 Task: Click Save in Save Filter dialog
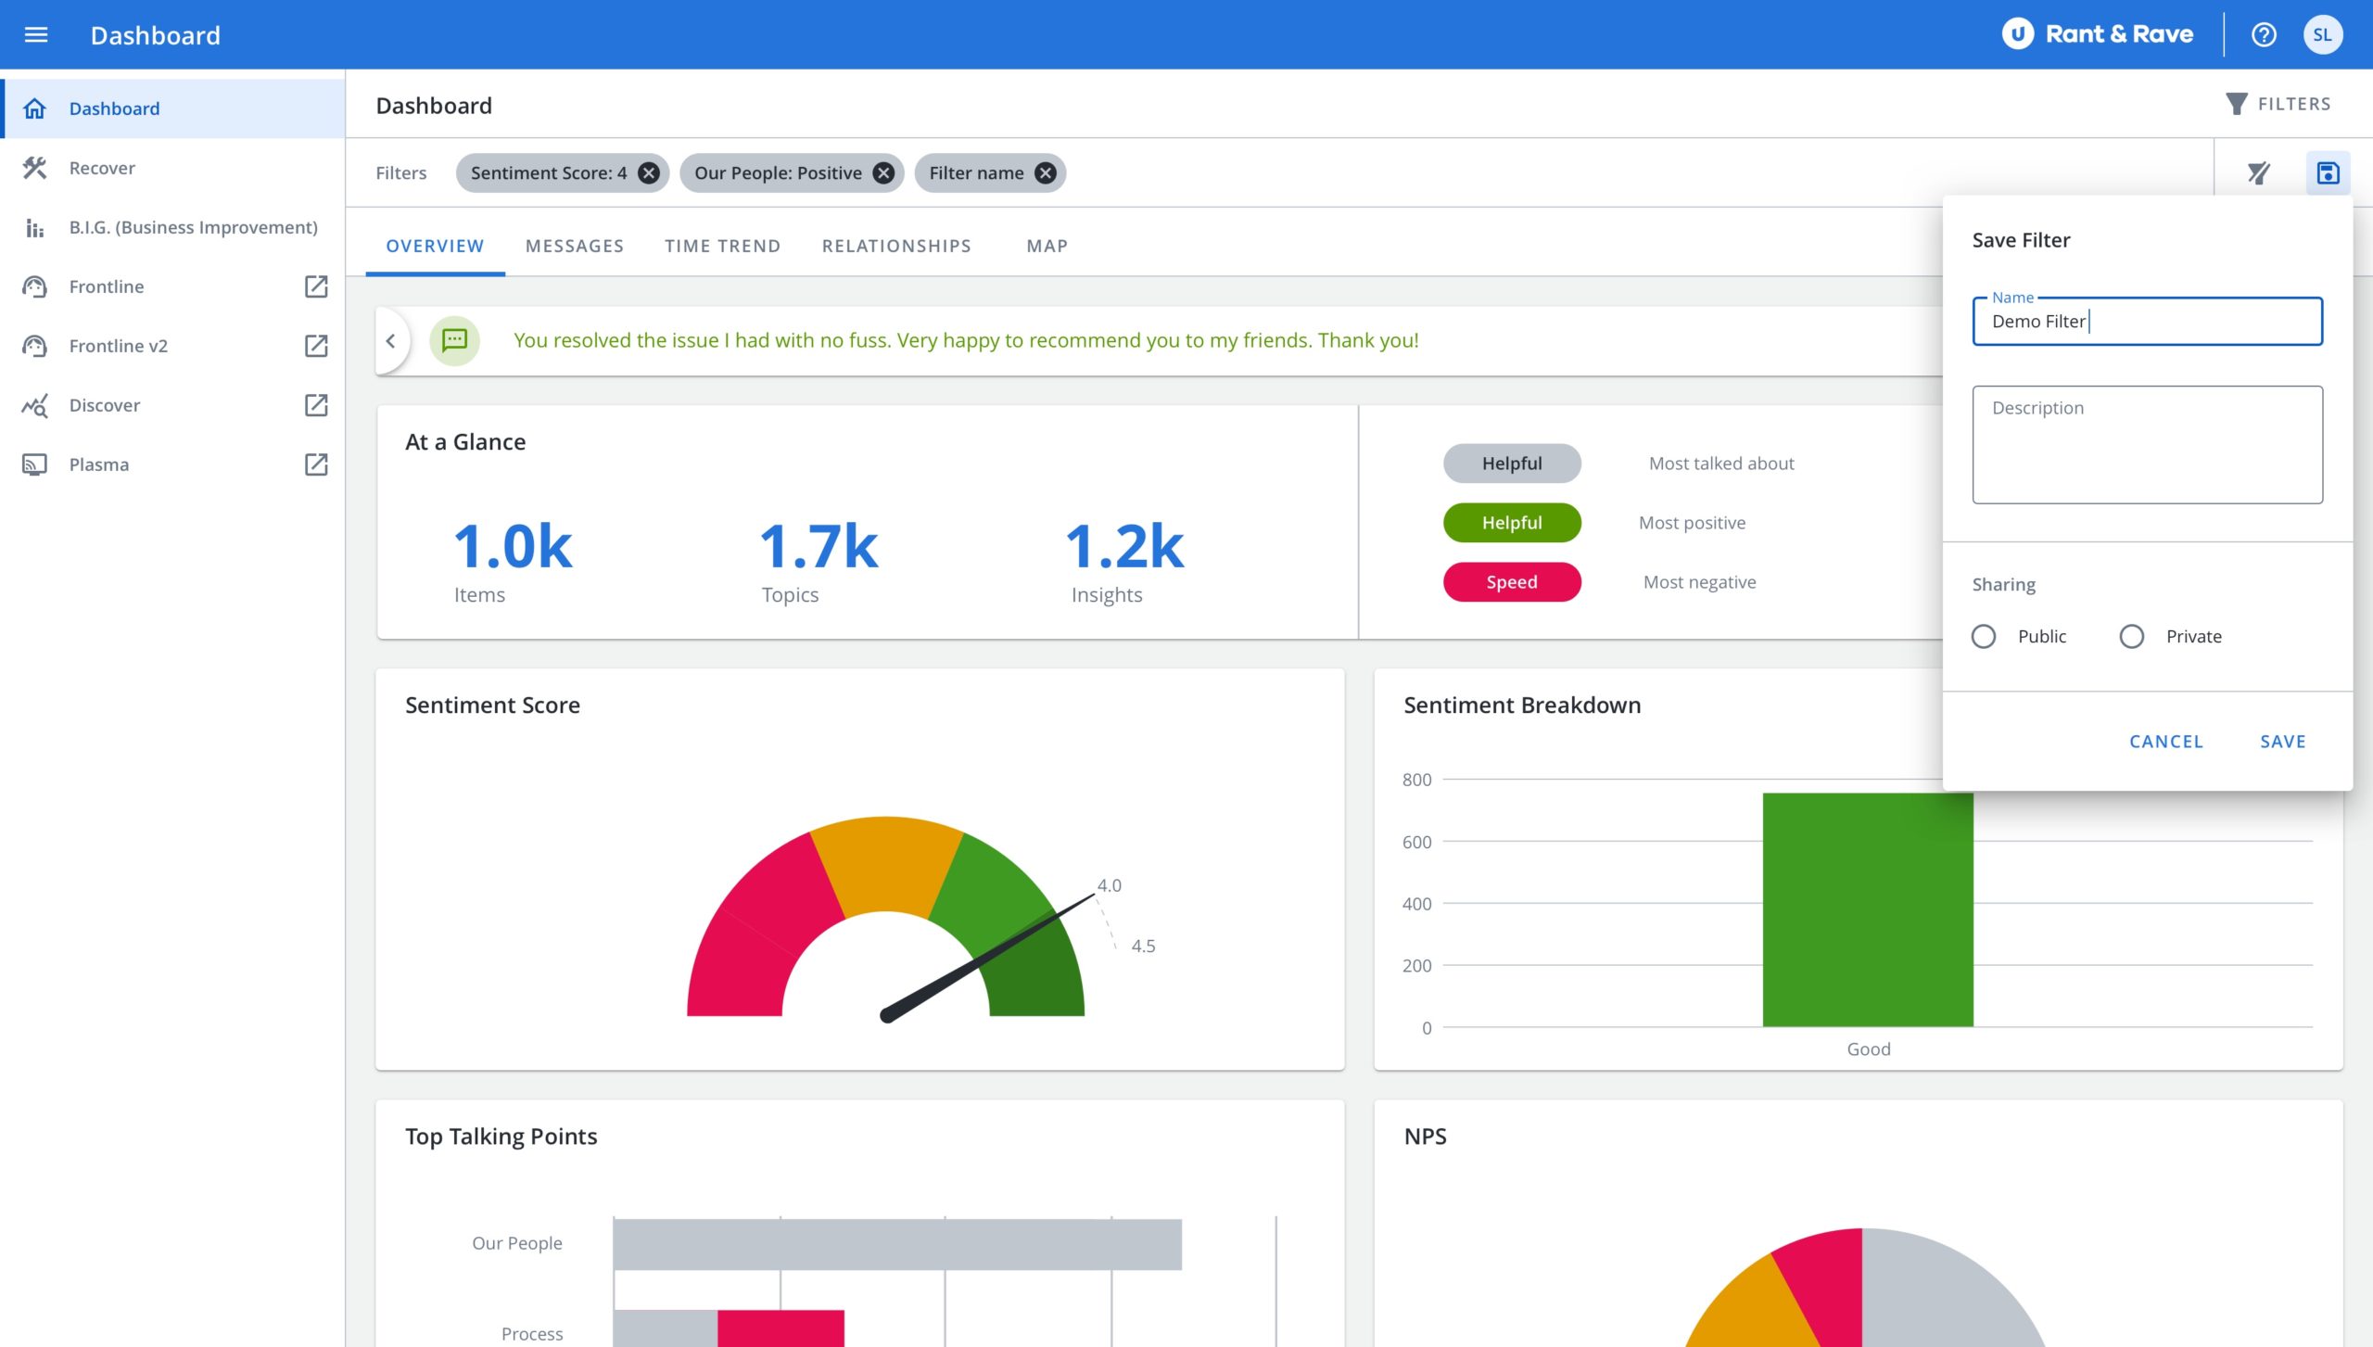click(2283, 742)
